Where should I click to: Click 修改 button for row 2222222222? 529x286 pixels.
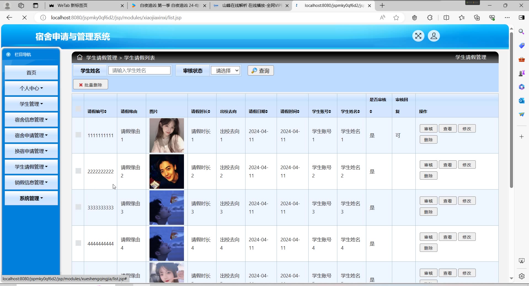(467, 165)
